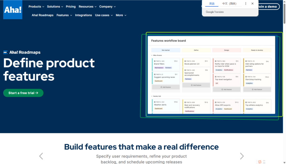Open the Features submenu dropdown
The image size is (286, 164).
[64, 15]
